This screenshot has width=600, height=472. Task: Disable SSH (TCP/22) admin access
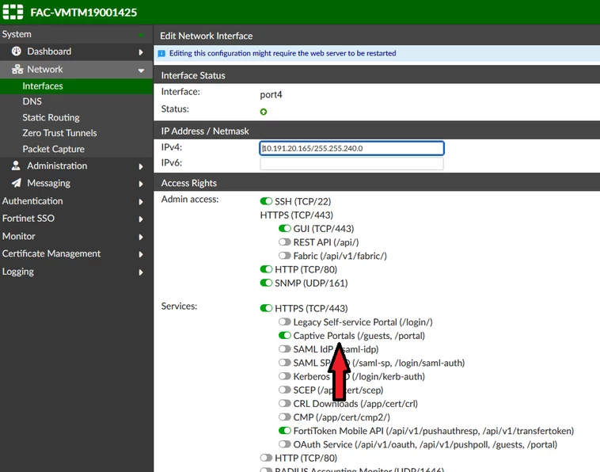(x=266, y=201)
